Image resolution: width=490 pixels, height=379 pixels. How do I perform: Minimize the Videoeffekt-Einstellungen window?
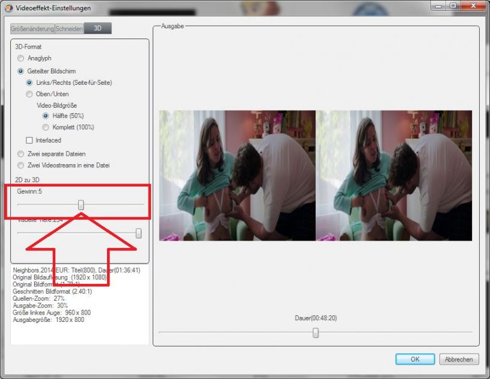coord(438,6)
